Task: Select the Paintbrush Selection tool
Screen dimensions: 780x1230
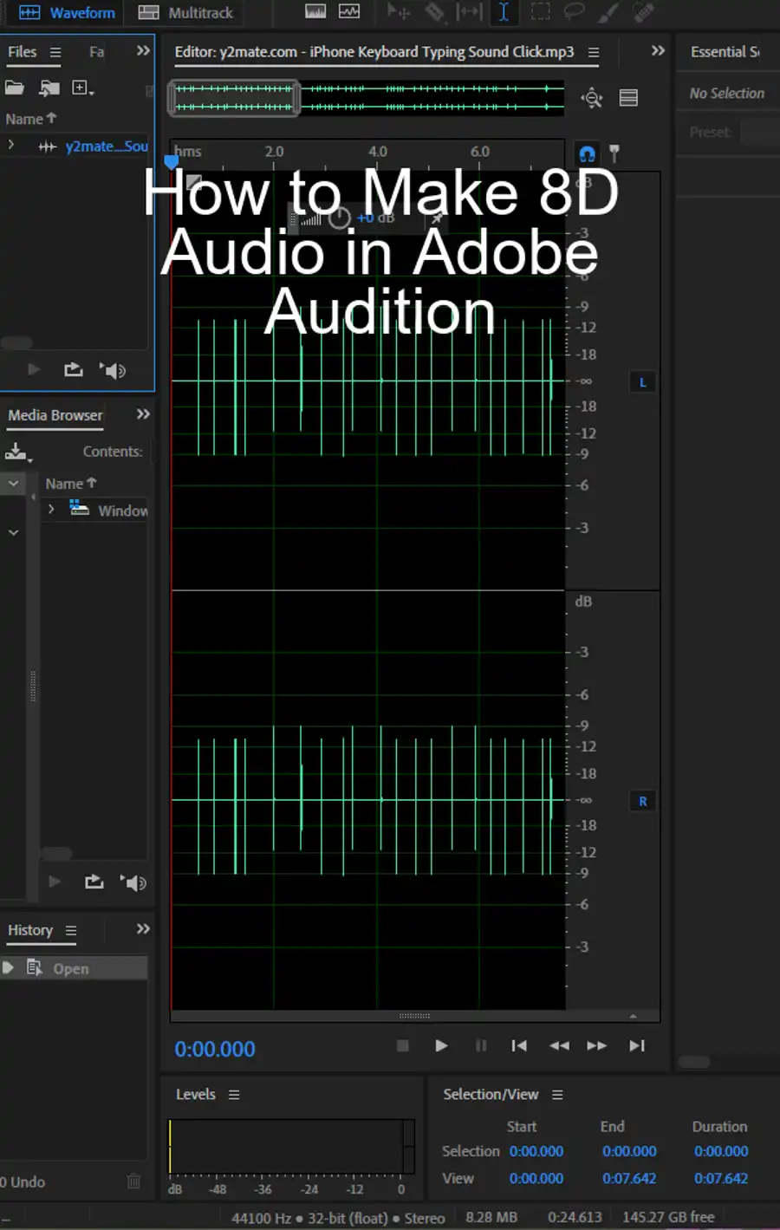Action: coord(608,12)
